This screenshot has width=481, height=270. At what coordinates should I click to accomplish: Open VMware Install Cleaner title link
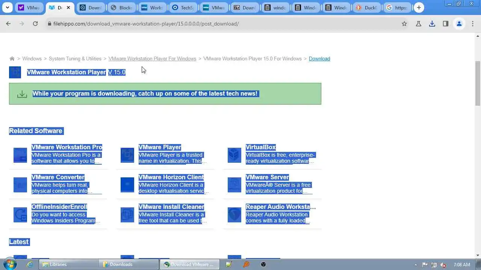click(x=171, y=207)
